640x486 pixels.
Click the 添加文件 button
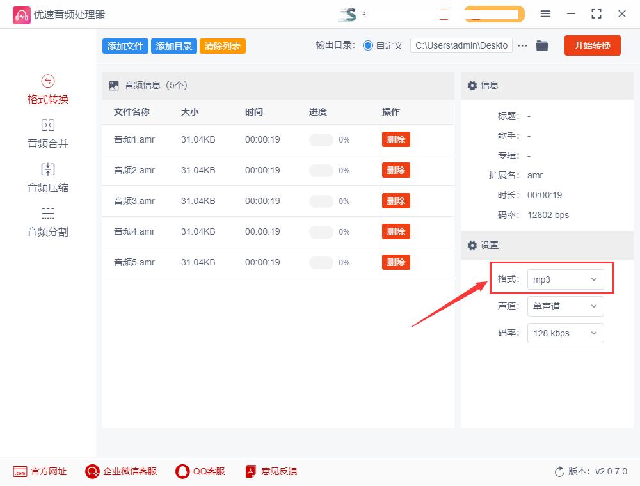click(125, 45)
